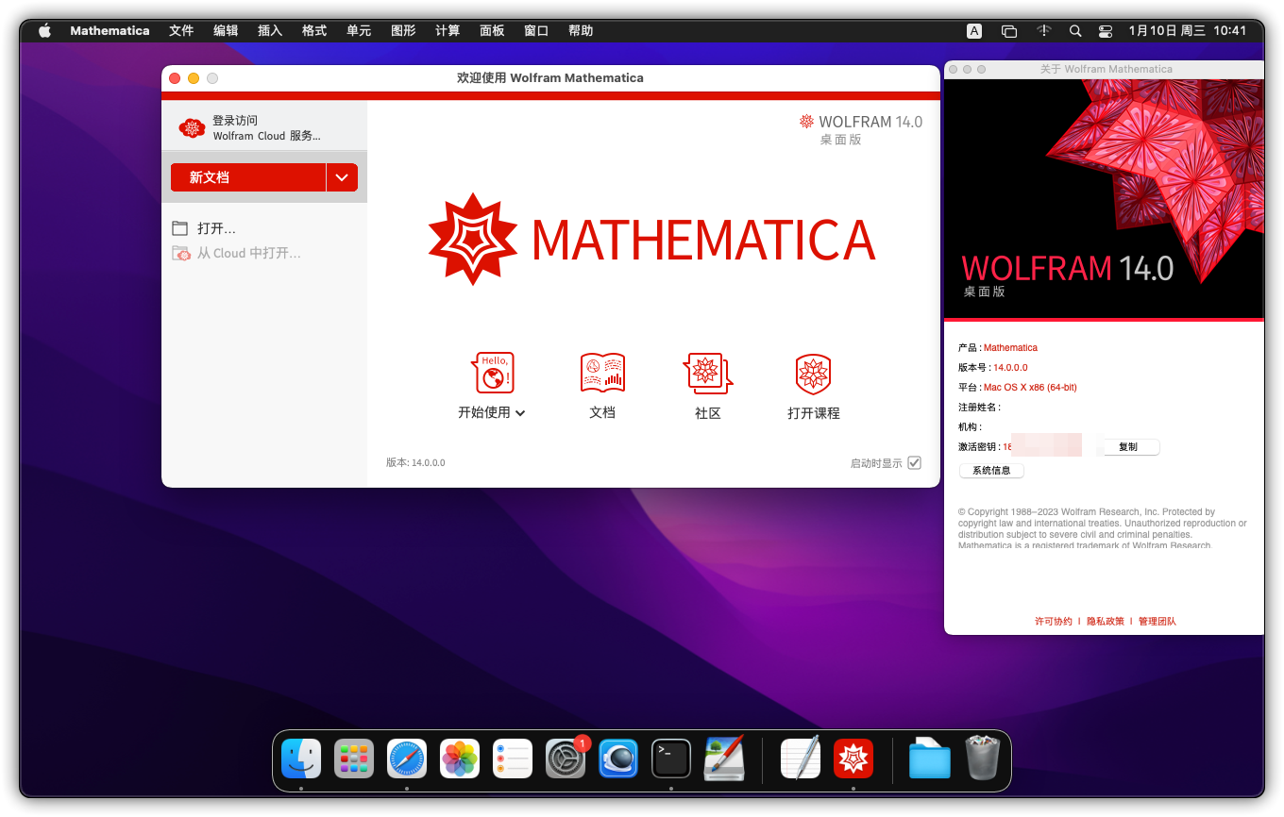The image size is (1284, 817).
Task: Open Mathematica icon in the Dock
Action: pos(853,758)
